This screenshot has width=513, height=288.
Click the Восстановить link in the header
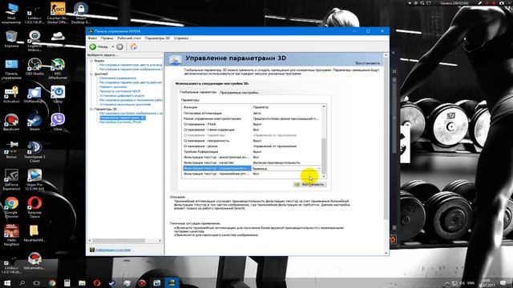[368, 63]
